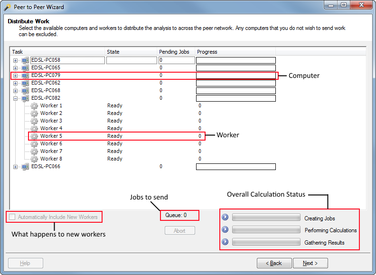Expand the EDSL-PC079 computer node
This screenshot has height=275, width=376.
[x=15, y=76]
